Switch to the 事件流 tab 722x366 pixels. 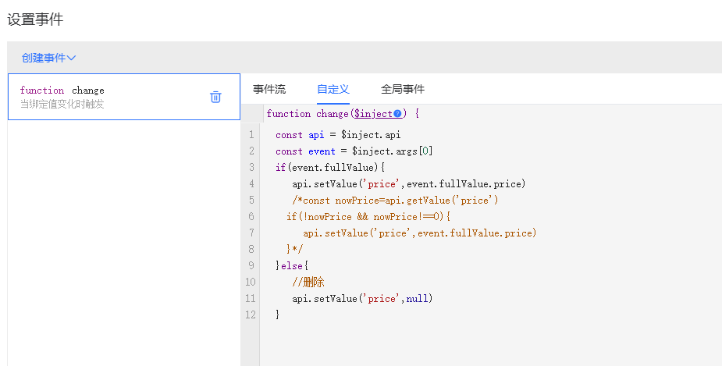[269, 89]
